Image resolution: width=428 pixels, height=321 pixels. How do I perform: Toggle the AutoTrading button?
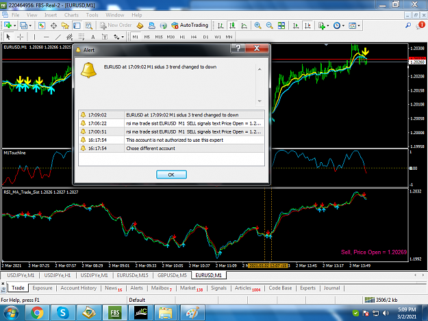point(190,25)
